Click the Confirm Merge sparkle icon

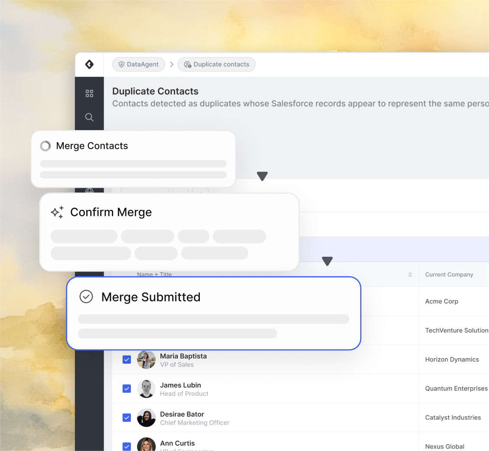57,212
